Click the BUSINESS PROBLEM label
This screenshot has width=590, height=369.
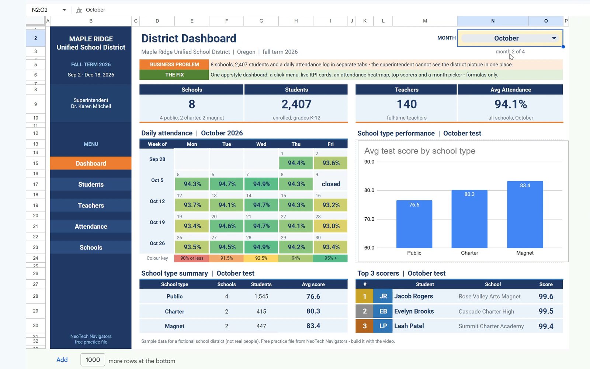174,65
